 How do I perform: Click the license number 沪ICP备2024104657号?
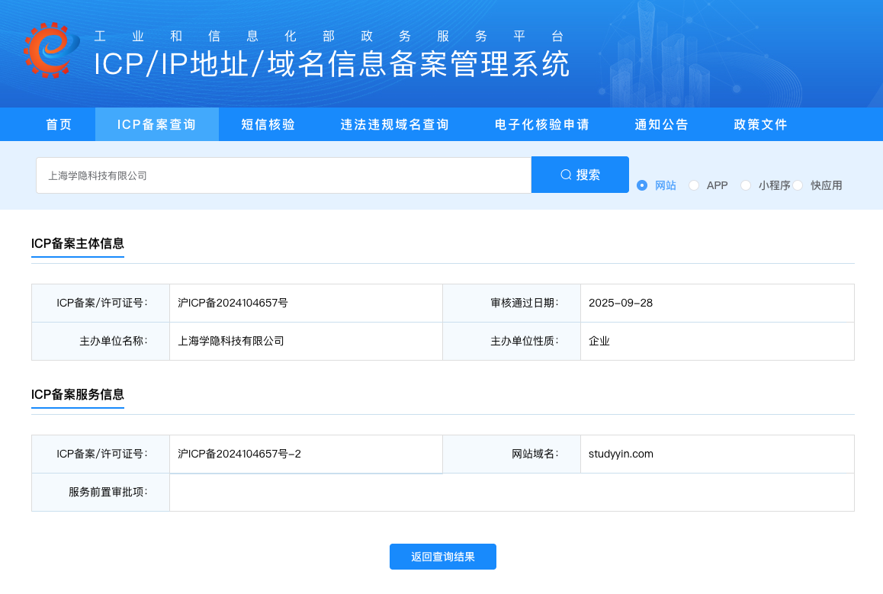coord(233,303)
